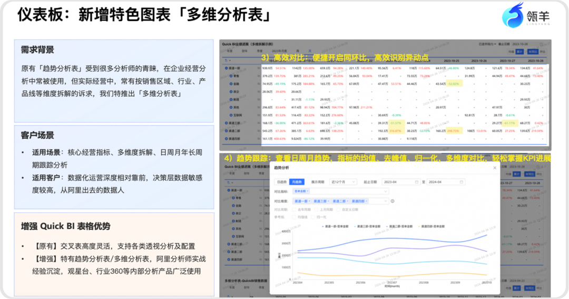Expand 政企 in the 高效对比 table
The width and height of the screenshot is (569, 299).
pyautogui.click(x=231, y=91)
